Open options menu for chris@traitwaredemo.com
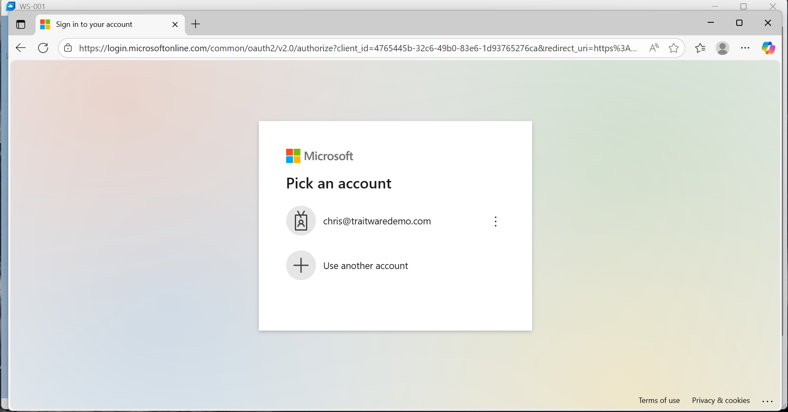788x412 pixels. pyautogui.click(x=496, y=221)
